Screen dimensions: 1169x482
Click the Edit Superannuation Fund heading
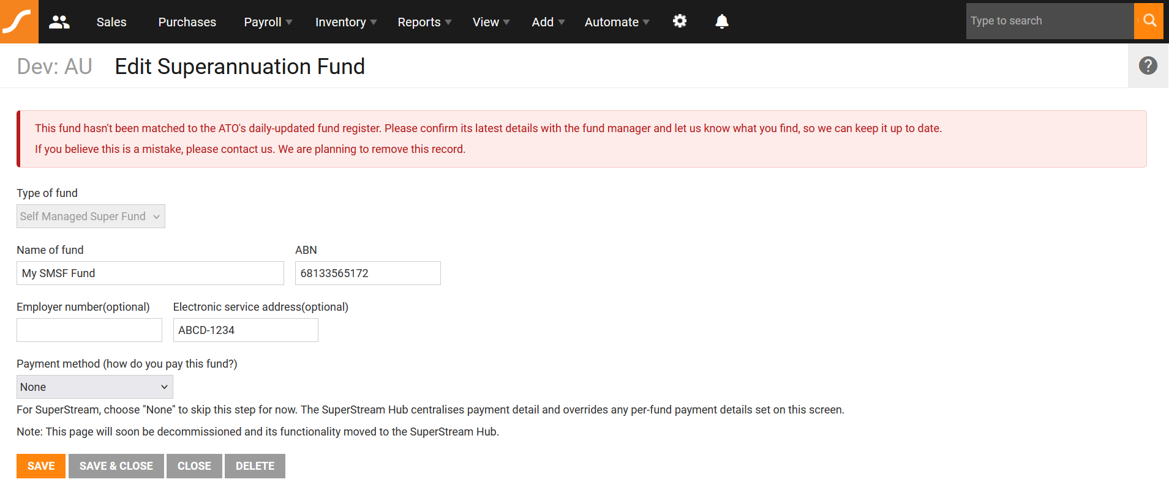[240, 66]
